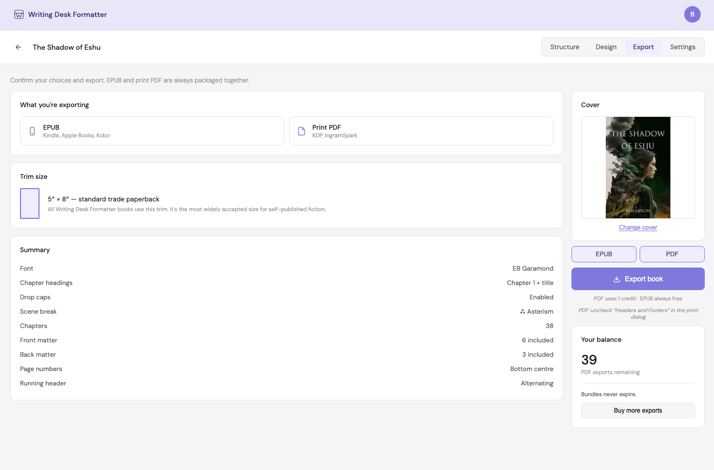Click the EB Garamond font value
The image size is (714, 470).
533,269
